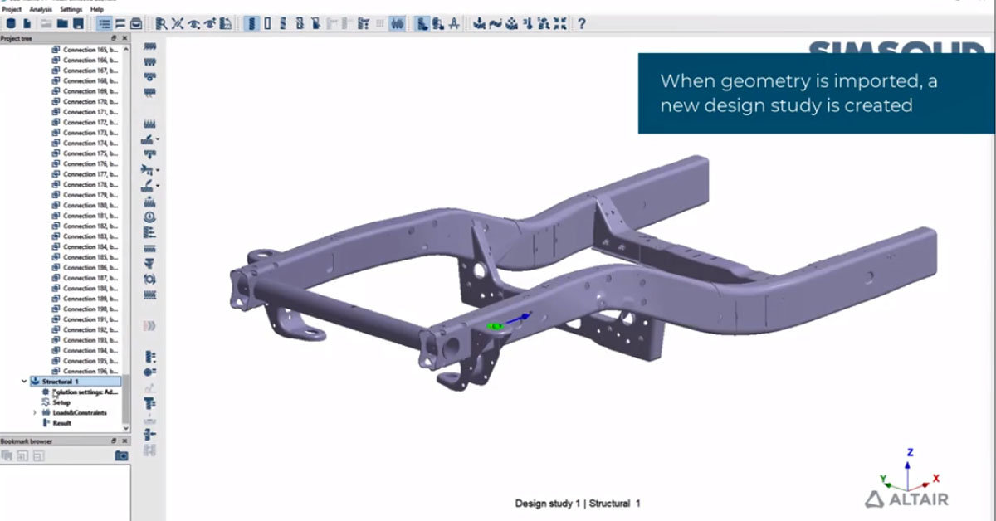Screen dimensions: 996x521
Task: Click the circular refresh icon in vertical toolbar
Action: click(x=149, y=279)
